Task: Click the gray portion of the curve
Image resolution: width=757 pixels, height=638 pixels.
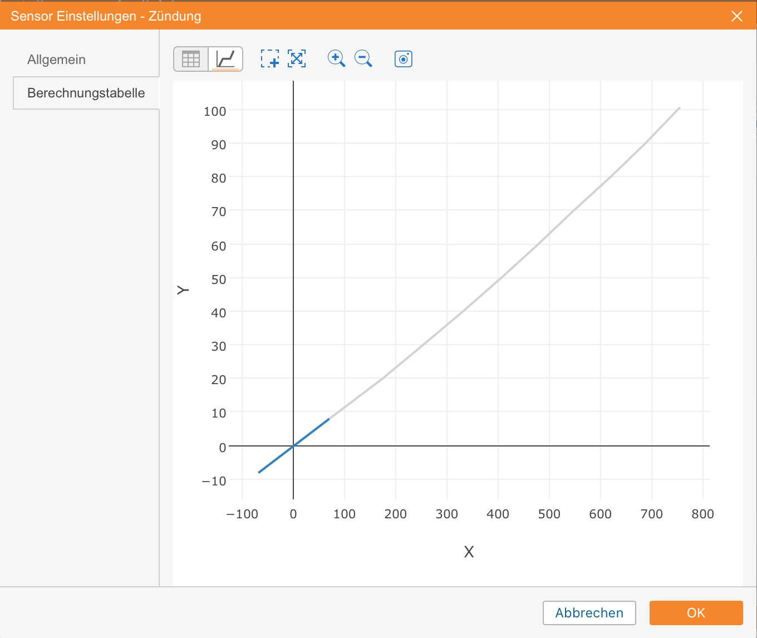Action: (x=498, y=280)
